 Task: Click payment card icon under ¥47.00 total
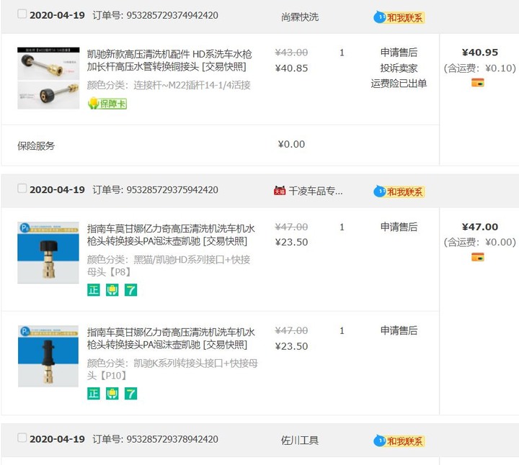[x=478, y=257]
